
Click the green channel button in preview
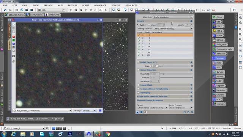pos(14,40)
